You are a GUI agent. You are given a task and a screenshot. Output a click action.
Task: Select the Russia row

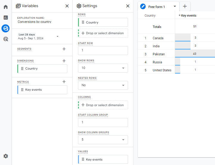coord(176,62)
